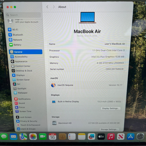Open Privacy & Security settings

click(27, 121)
